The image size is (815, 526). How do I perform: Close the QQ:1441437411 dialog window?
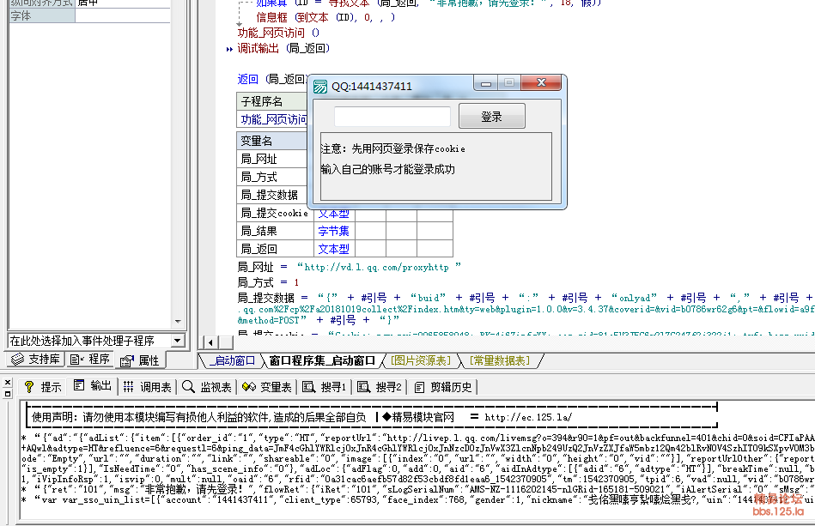(543, 84)
